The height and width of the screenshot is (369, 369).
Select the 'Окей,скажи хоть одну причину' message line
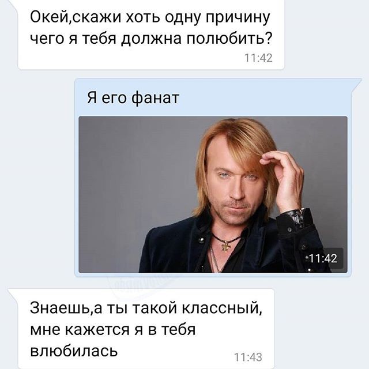tap(150, 18)
